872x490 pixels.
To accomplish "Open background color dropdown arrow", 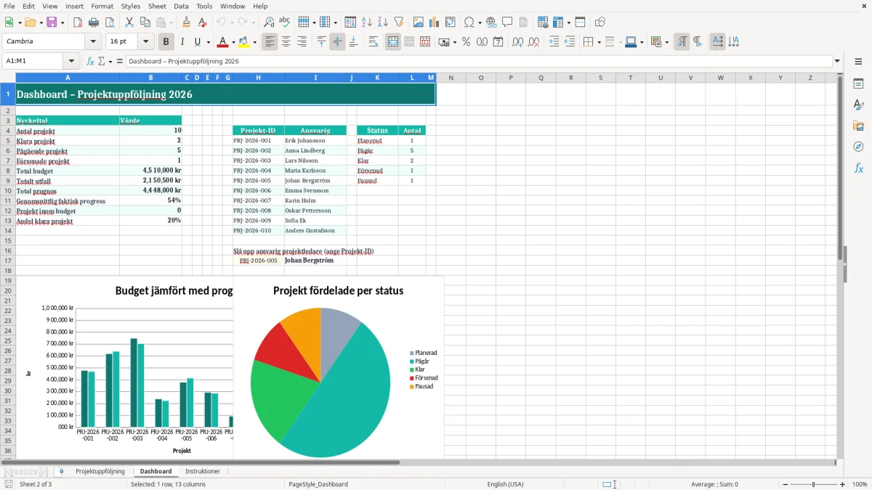I will pyautogui.click(x=254, y=42).
